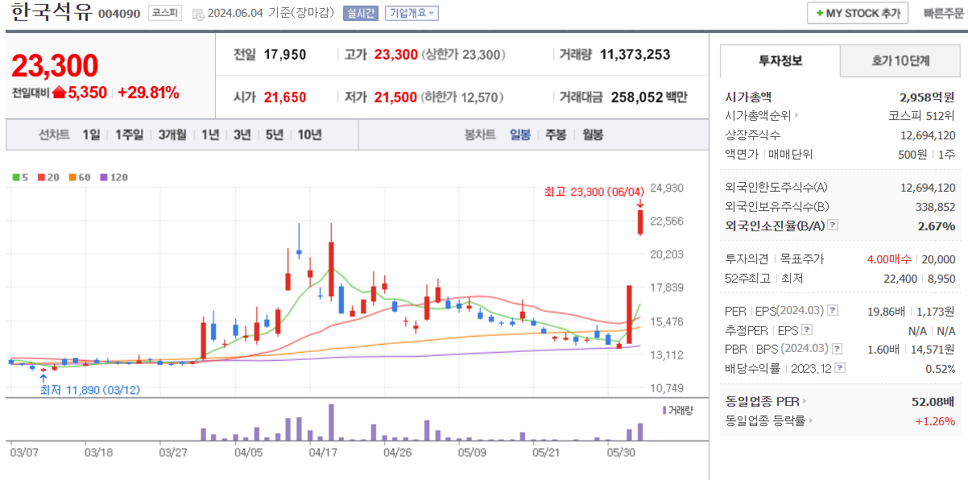The height and width of the screenshot is (480, 968).
Task: Select 1주일 line chart period
Action: pos(129,134)
